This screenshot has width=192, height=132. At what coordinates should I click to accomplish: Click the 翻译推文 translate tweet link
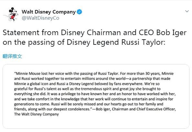(x=12, y=56)
